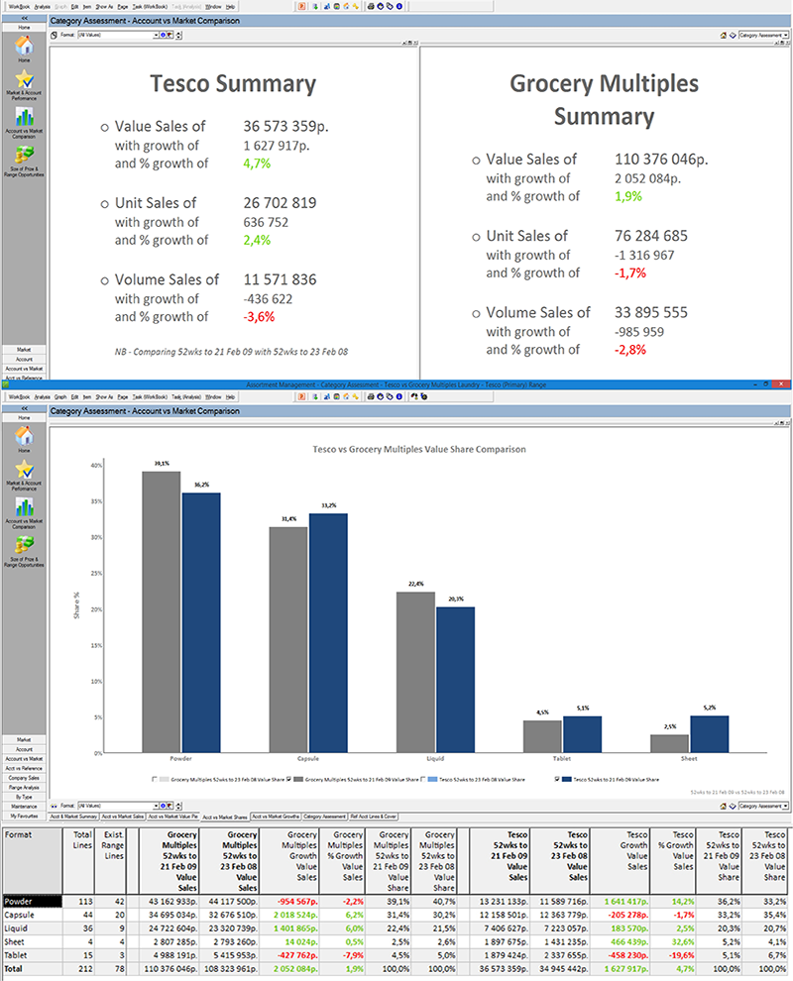
Task: Click the orange P export icon in lower toolbar
Action: click(301, 396)
